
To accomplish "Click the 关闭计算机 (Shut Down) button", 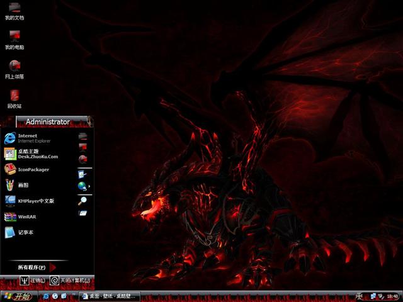I will point(71,281).
